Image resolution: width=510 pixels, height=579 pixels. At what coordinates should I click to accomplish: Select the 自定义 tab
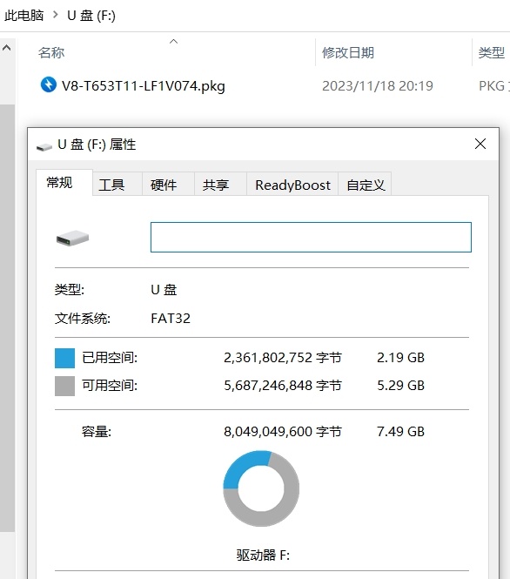coord(366,185)
